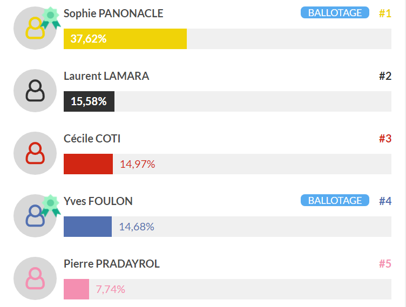The image size is (406, 307).
Task: Click Yves FOULON's blue avatar icon
Action: (x=35, y=216)
